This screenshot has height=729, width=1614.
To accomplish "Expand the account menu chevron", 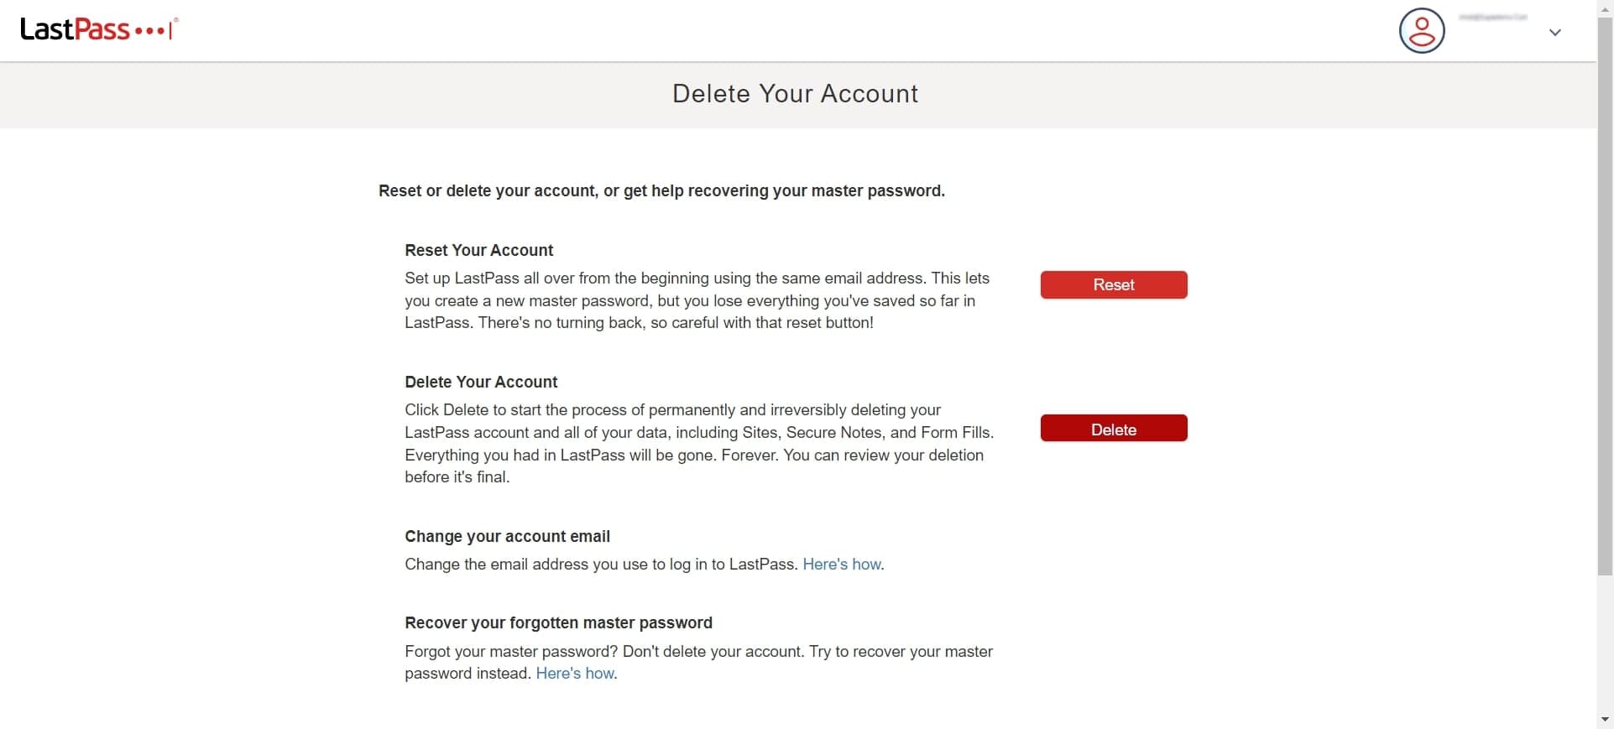I will click(1554, 33).
